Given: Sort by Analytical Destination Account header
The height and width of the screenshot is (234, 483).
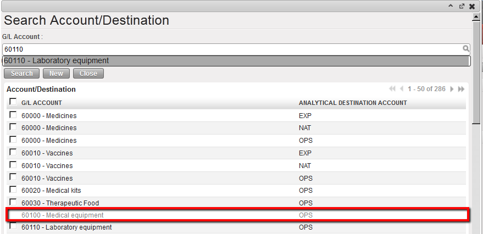Looking at the screenshot, I should (352, 103).
